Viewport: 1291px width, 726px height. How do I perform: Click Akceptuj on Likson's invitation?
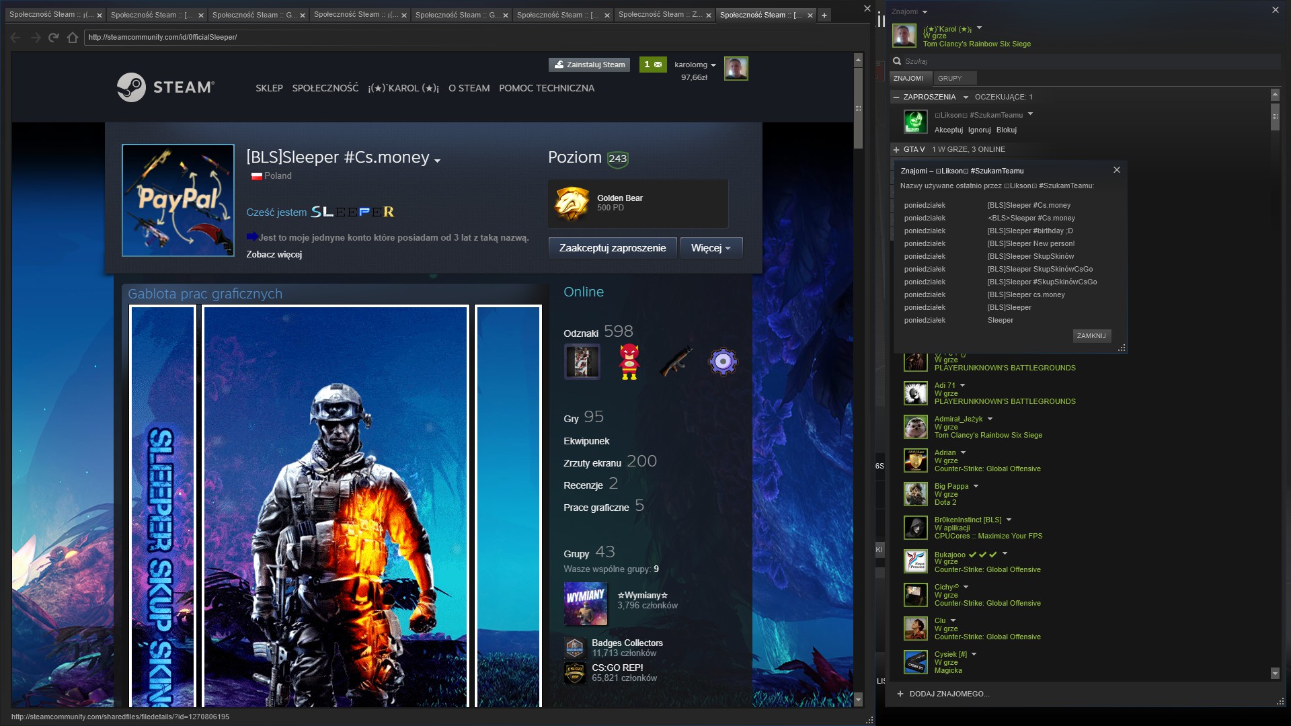coord(948,130)
